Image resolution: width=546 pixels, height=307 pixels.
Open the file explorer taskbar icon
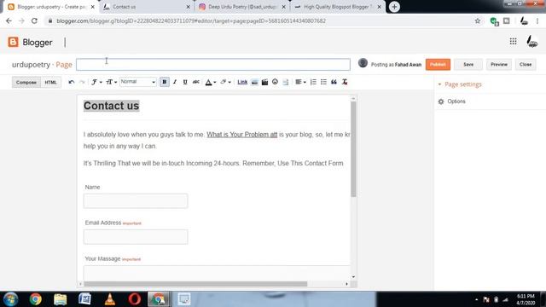pyautogui.click(x=61, y=299)
